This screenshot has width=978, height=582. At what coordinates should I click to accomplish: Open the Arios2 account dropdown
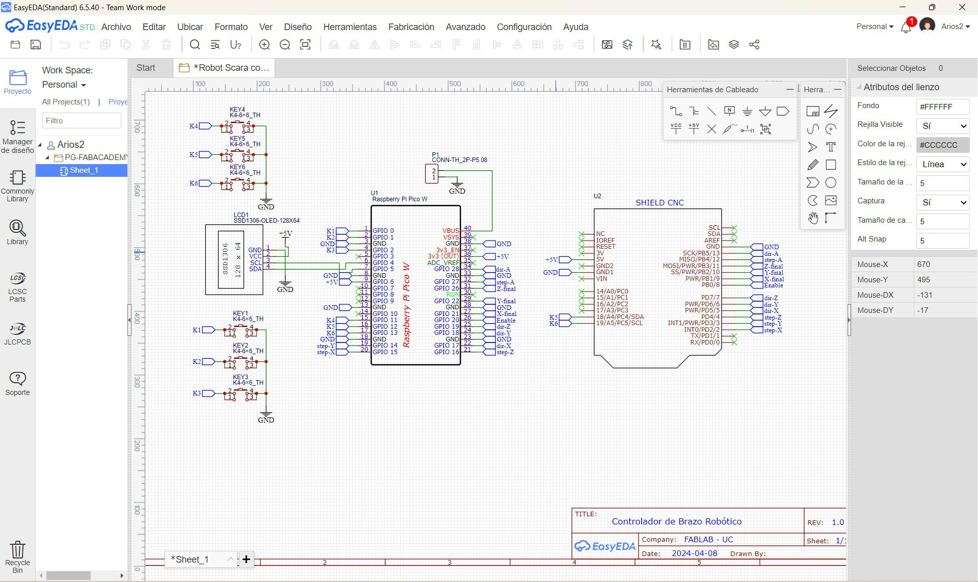955,27
